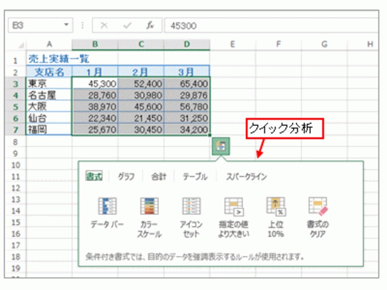Image resolution: width=387 pixels, height=290 pixels.
Task: Click cell with value 45,600
Action: point(141,106)
